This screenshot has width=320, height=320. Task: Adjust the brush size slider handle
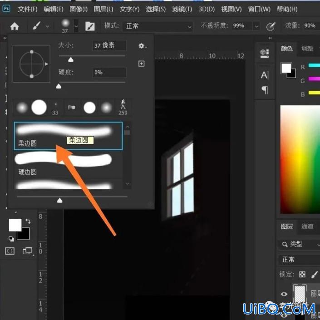[x=71, y=59]
